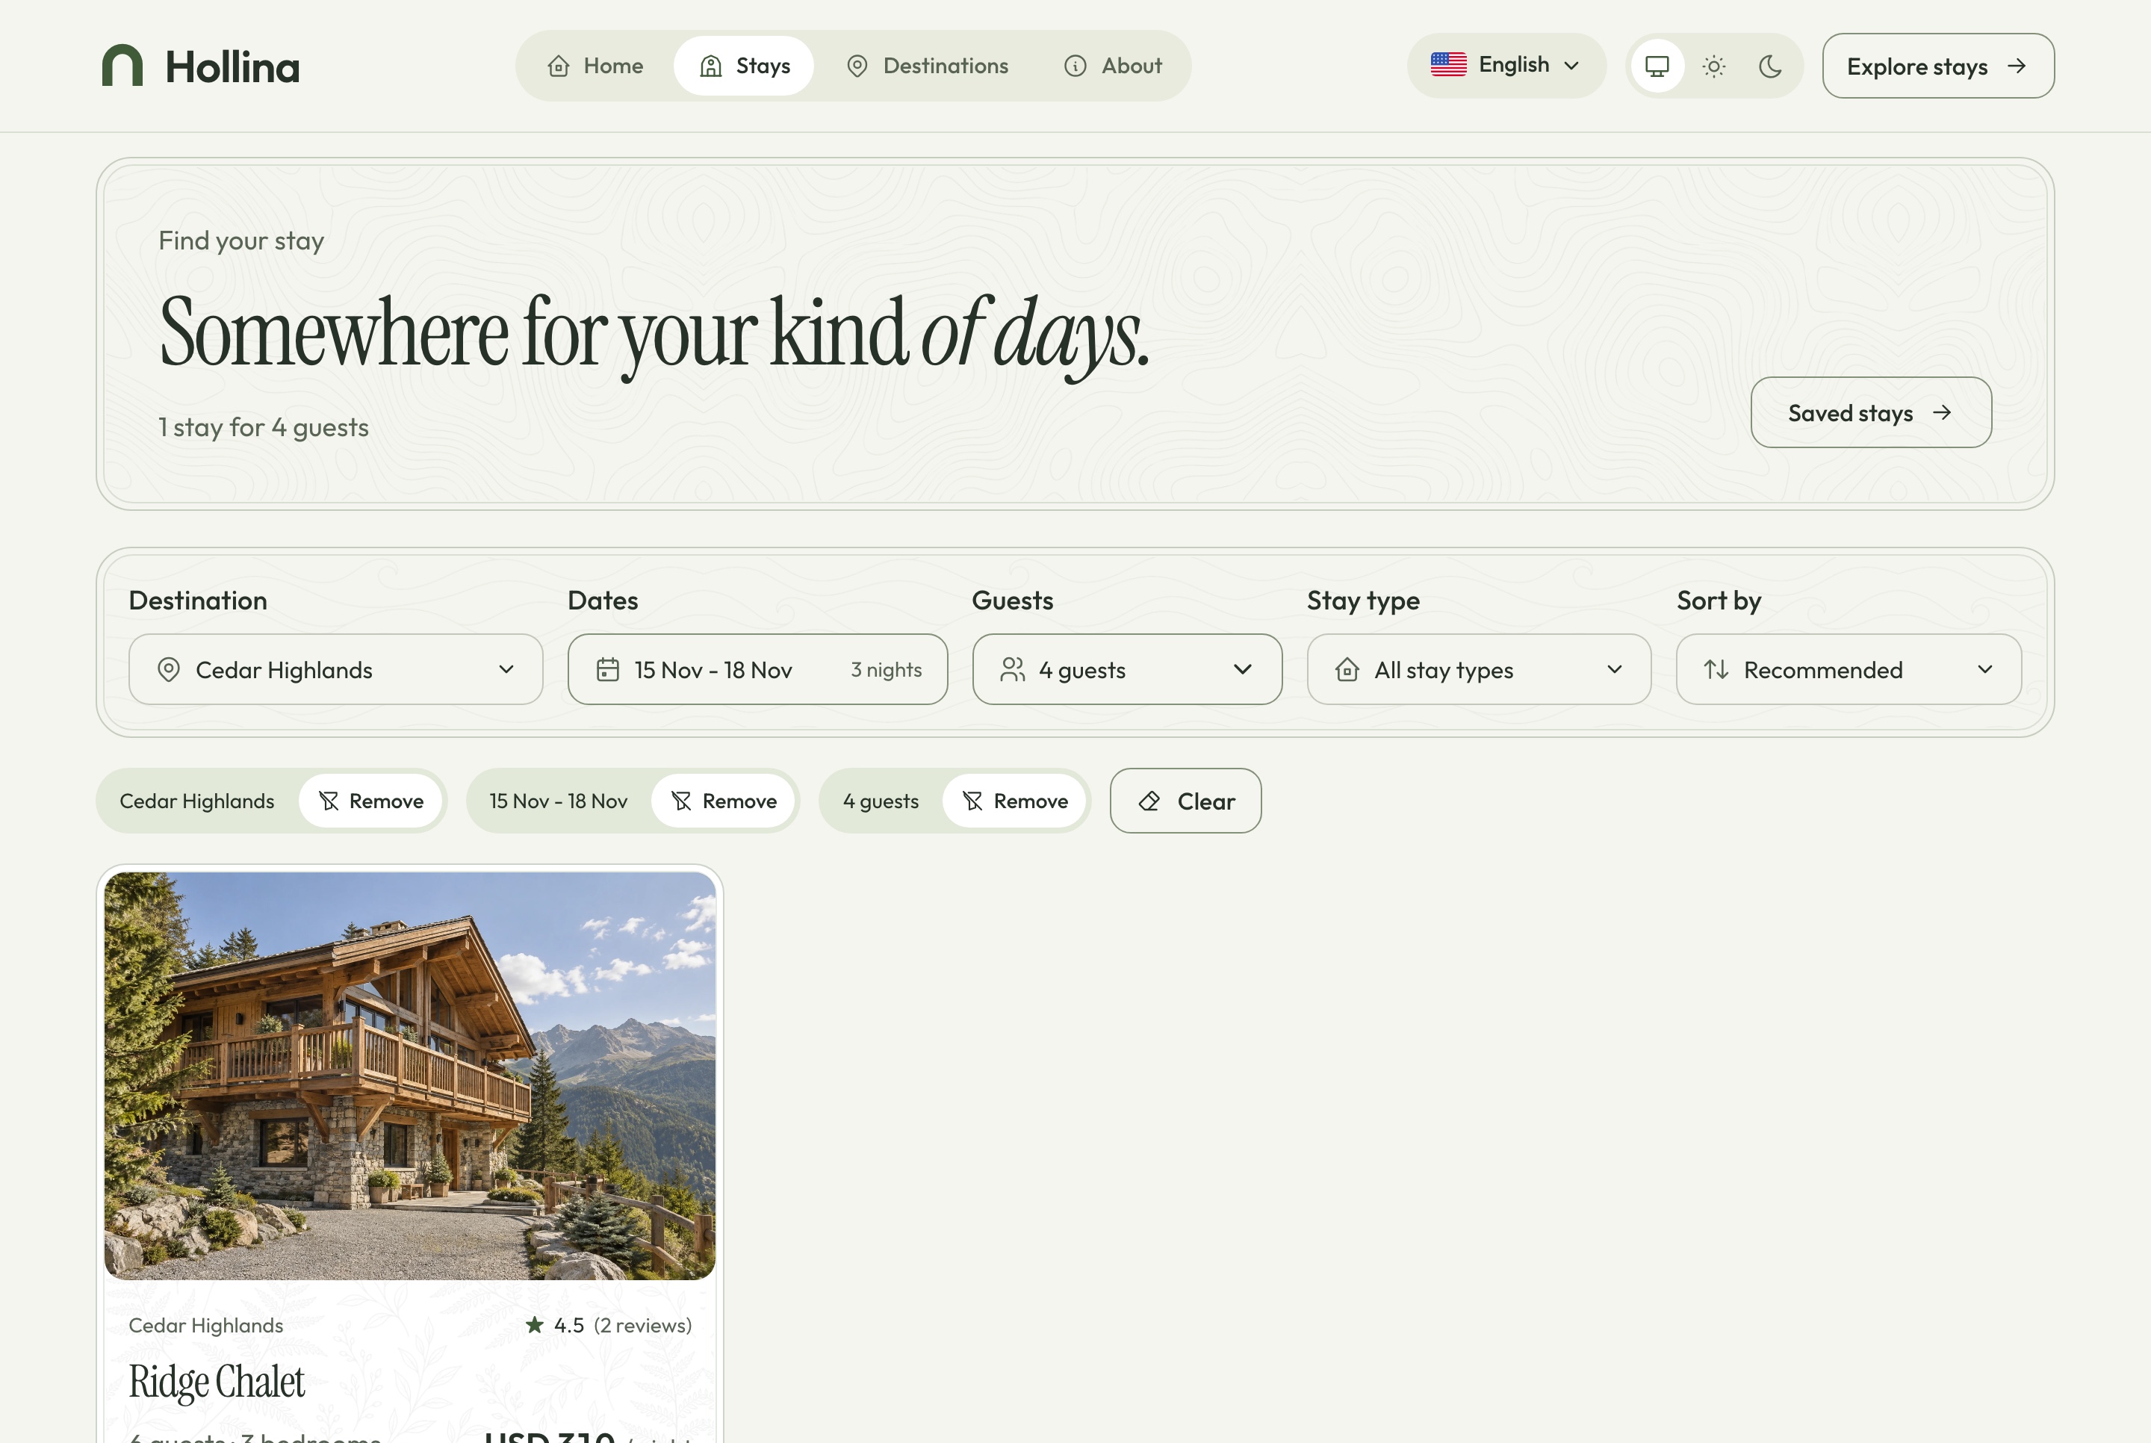2151x1443 pixels.
Task: Expand the All stay types dropdown
Action: pos(1479,669)
